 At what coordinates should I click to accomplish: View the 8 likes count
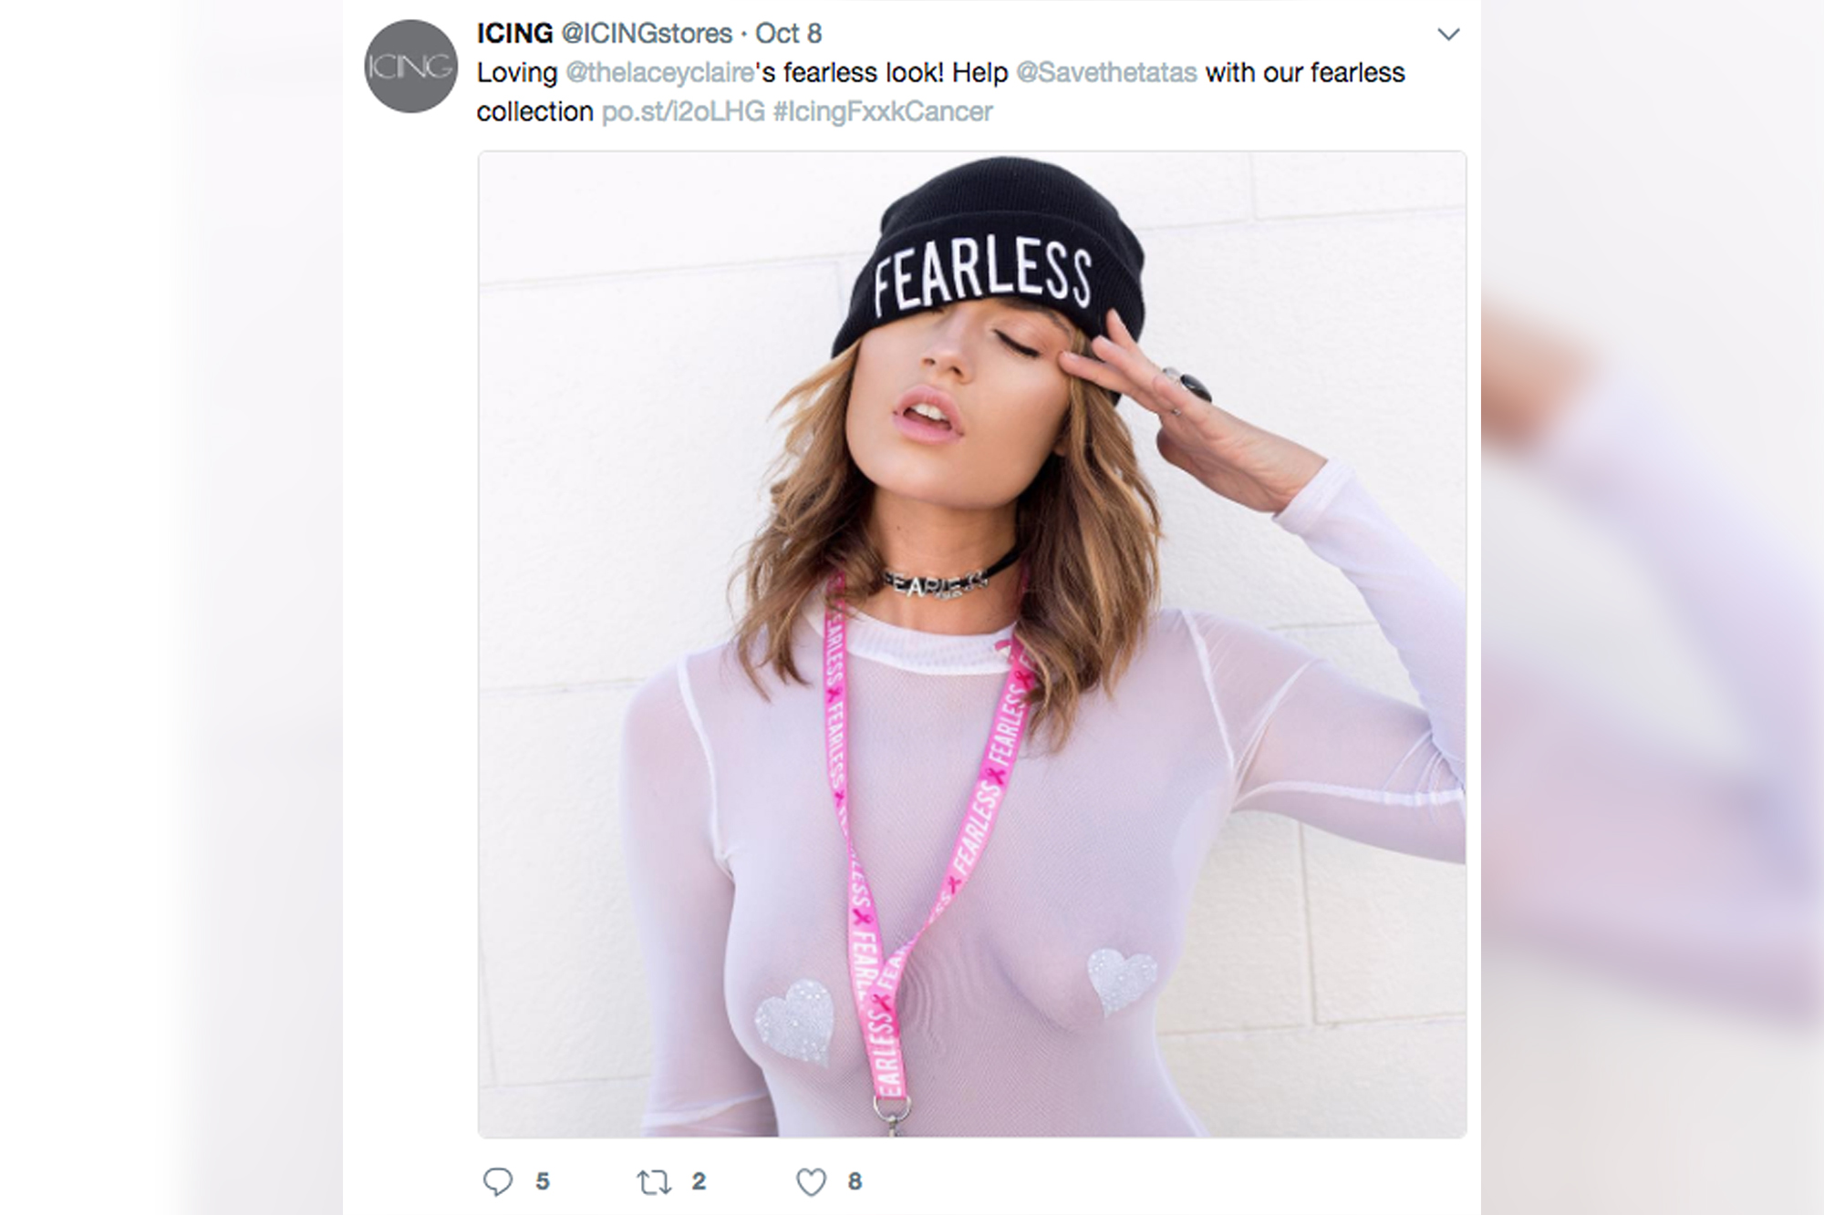855,1182
